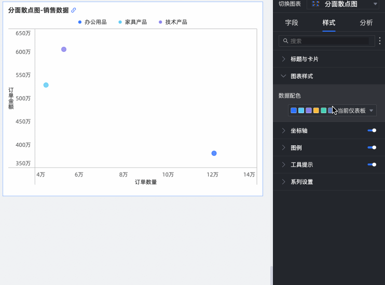The height and width of the screenshot is (285, 385).
Task: Click the purple 技术产品 data point
Action: click(64, 49)
